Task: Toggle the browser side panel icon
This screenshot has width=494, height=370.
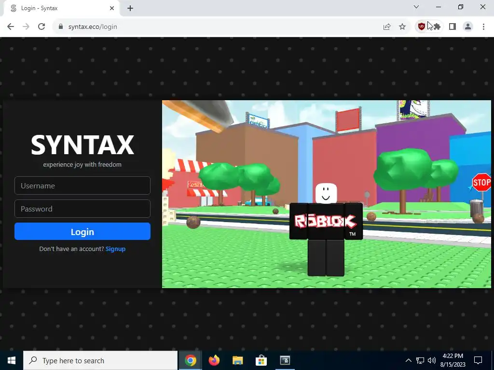Action: 453,27
